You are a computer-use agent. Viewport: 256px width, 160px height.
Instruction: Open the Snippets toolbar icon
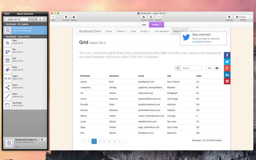158,17
